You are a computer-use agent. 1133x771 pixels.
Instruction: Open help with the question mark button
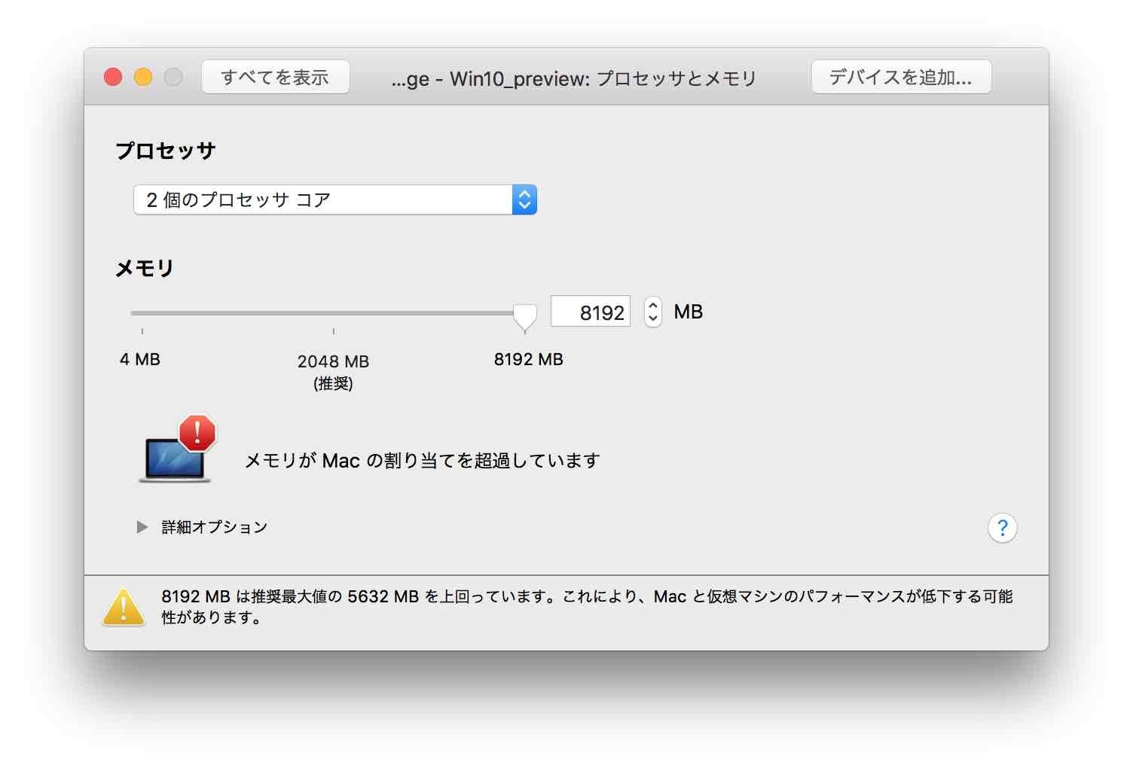coord(1003,528)
